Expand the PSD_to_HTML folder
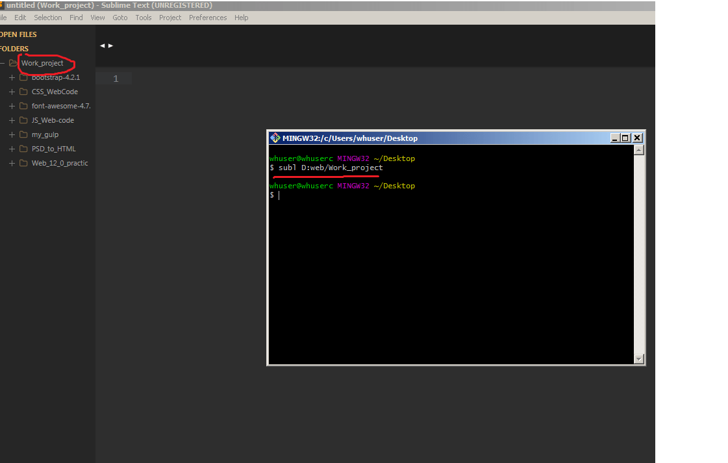 (12, 149)
